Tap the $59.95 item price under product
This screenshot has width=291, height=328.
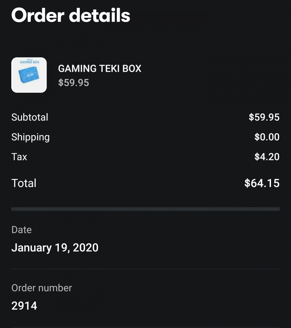click(73, 82)
